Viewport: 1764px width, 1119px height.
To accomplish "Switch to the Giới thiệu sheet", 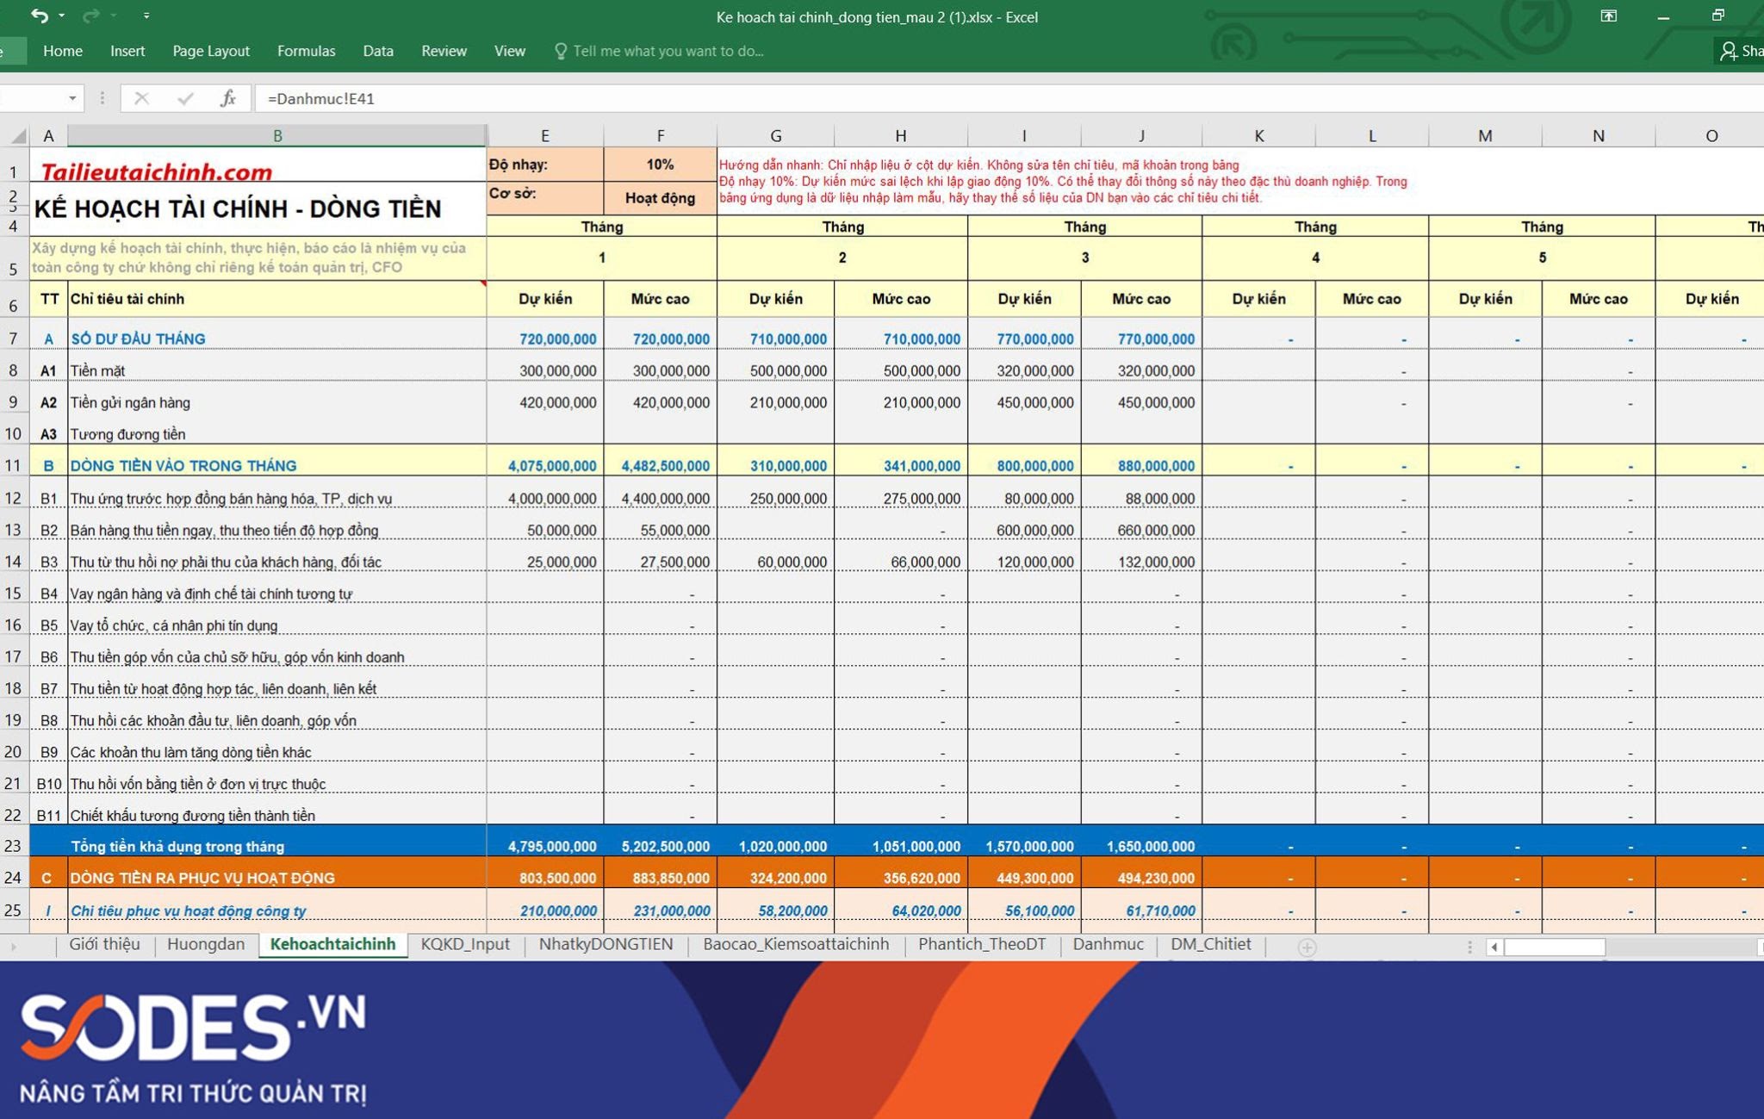I will point(105,944).
